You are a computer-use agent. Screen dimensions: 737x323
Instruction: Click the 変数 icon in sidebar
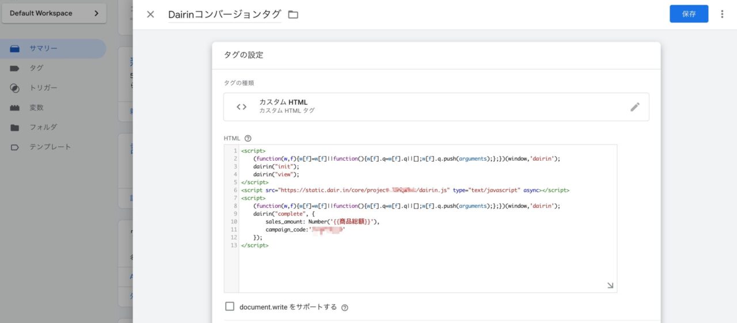point(15,108)
